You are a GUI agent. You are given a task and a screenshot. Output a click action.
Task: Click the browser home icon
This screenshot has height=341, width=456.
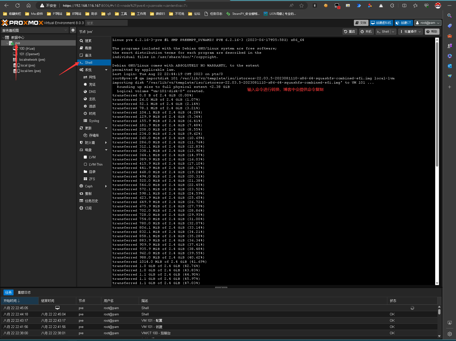29,6
